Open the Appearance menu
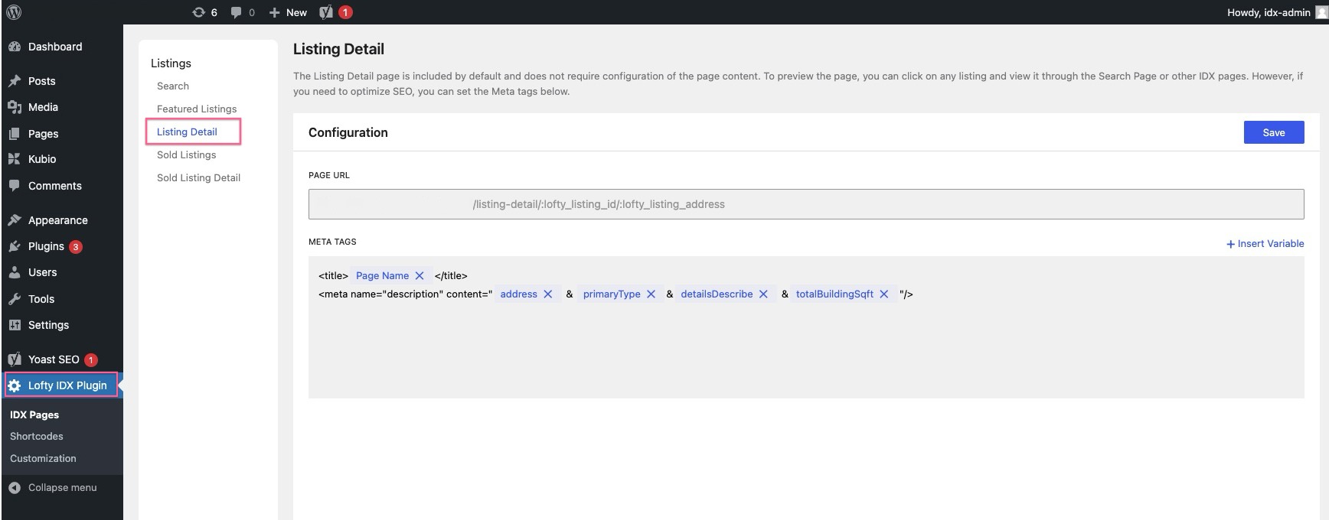This screenshot has width=1329, height=520. point(58,220)
